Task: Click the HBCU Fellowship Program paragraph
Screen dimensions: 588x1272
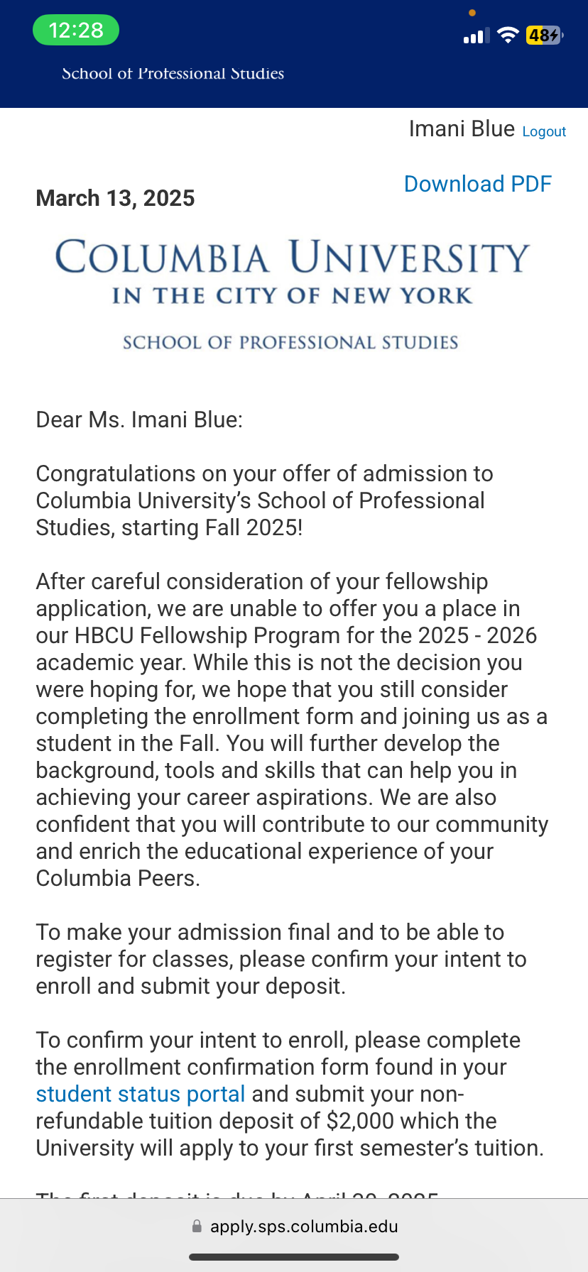Action: point(291,729)
